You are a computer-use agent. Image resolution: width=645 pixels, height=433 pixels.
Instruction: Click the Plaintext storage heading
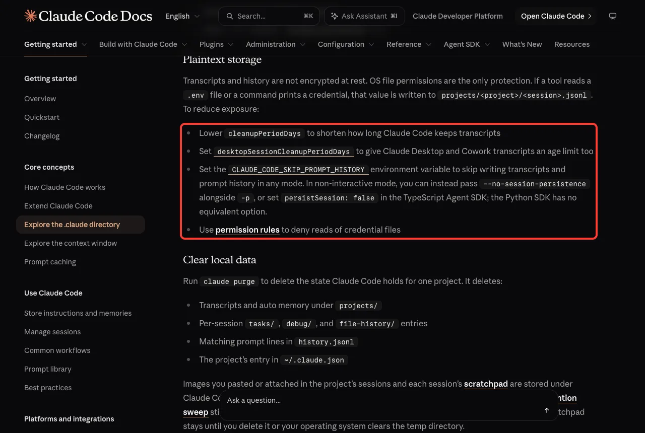tap(222, 59)
